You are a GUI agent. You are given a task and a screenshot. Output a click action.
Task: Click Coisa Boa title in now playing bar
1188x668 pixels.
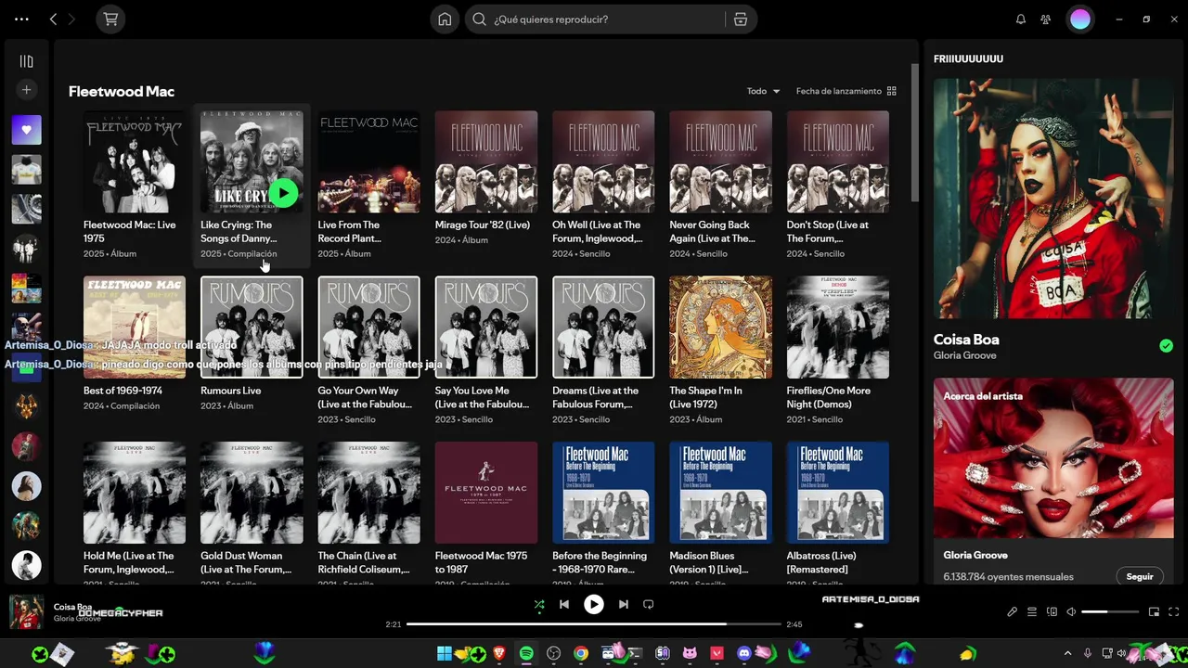pyautogui.click(x=72, y=607)
